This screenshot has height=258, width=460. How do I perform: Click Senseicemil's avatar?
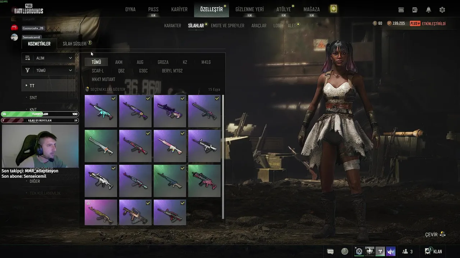tap(14, 37)
